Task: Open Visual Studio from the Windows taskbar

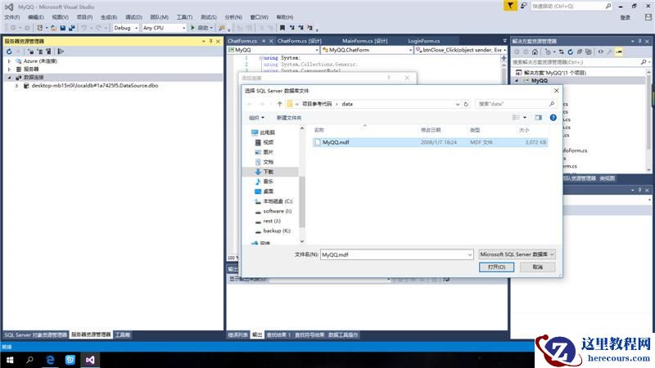Action: (92, 359)
